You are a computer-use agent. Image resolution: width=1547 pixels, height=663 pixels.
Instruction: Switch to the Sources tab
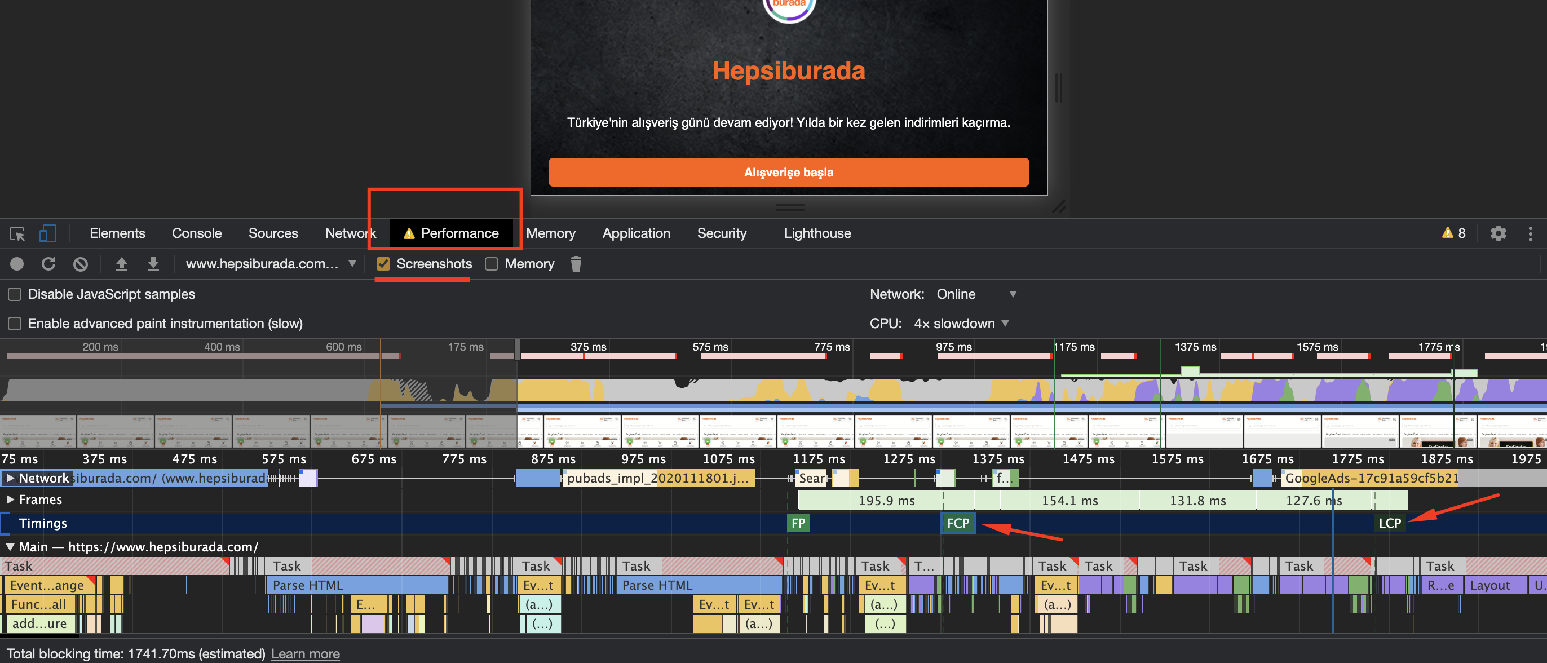(x=273, y=233)
